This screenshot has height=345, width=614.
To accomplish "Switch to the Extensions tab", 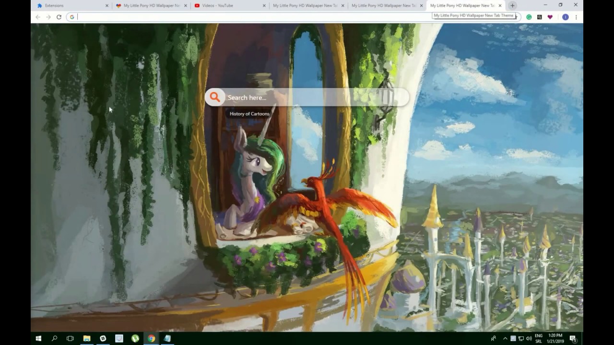I will coord(71,6).
